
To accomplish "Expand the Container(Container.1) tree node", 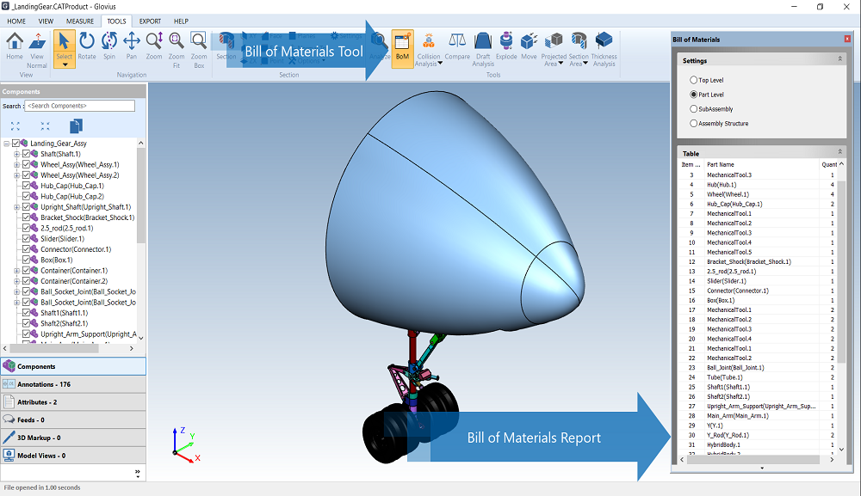I will (x=17, y=271).
